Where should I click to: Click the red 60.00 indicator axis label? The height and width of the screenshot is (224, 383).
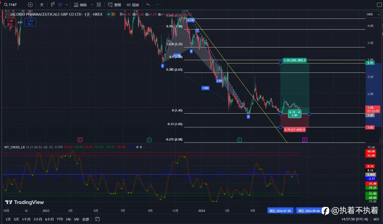coord(371,152)
